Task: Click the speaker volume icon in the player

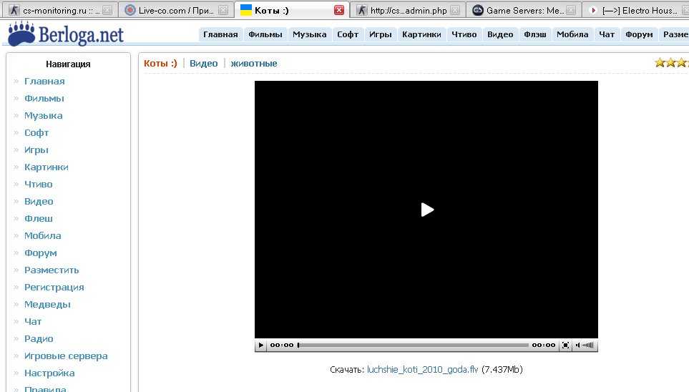Action: coord(578,346)
